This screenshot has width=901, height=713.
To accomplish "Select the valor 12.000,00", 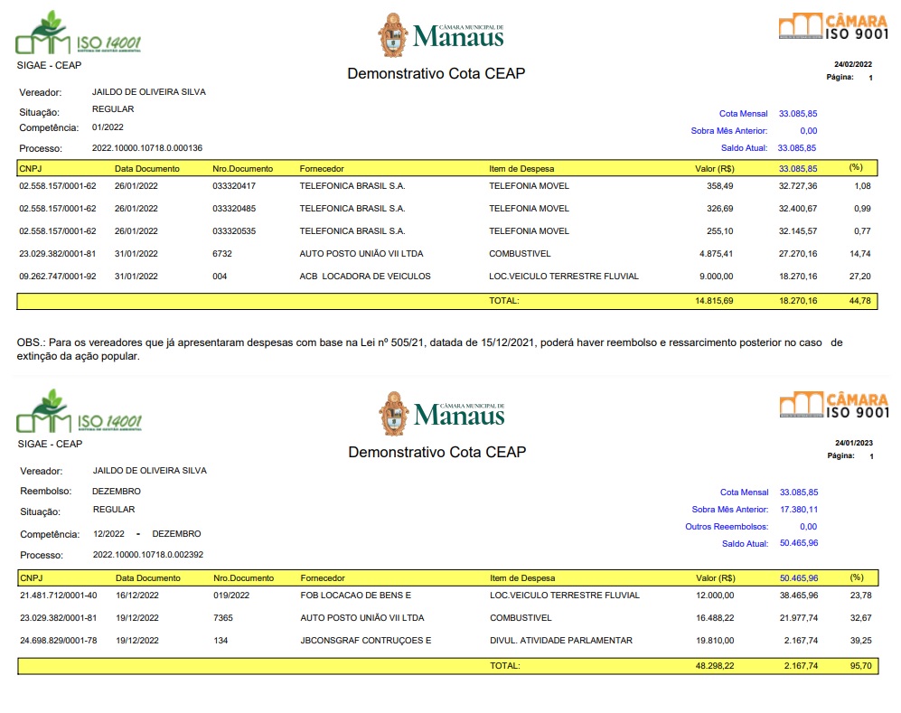I will [x=715, y=596].
